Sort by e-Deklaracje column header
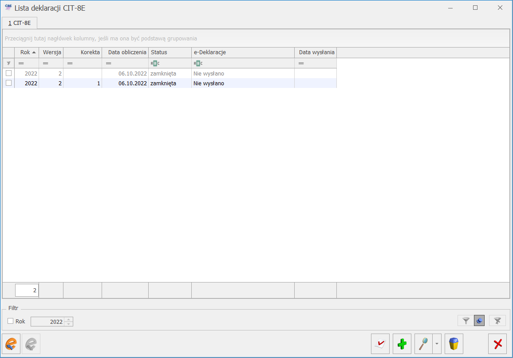This screenshot has height=358, width=513. tap(243, 52)
